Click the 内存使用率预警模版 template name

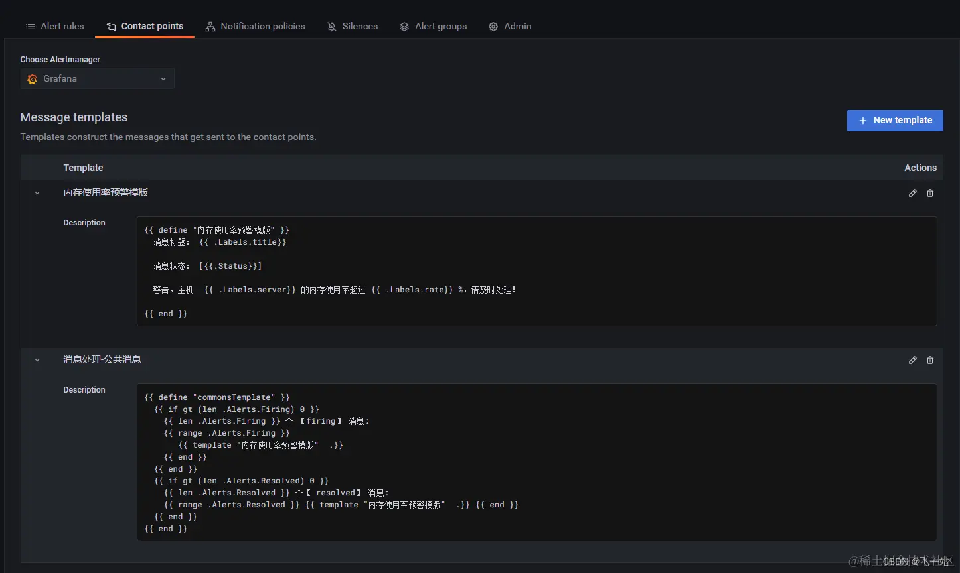106,192
